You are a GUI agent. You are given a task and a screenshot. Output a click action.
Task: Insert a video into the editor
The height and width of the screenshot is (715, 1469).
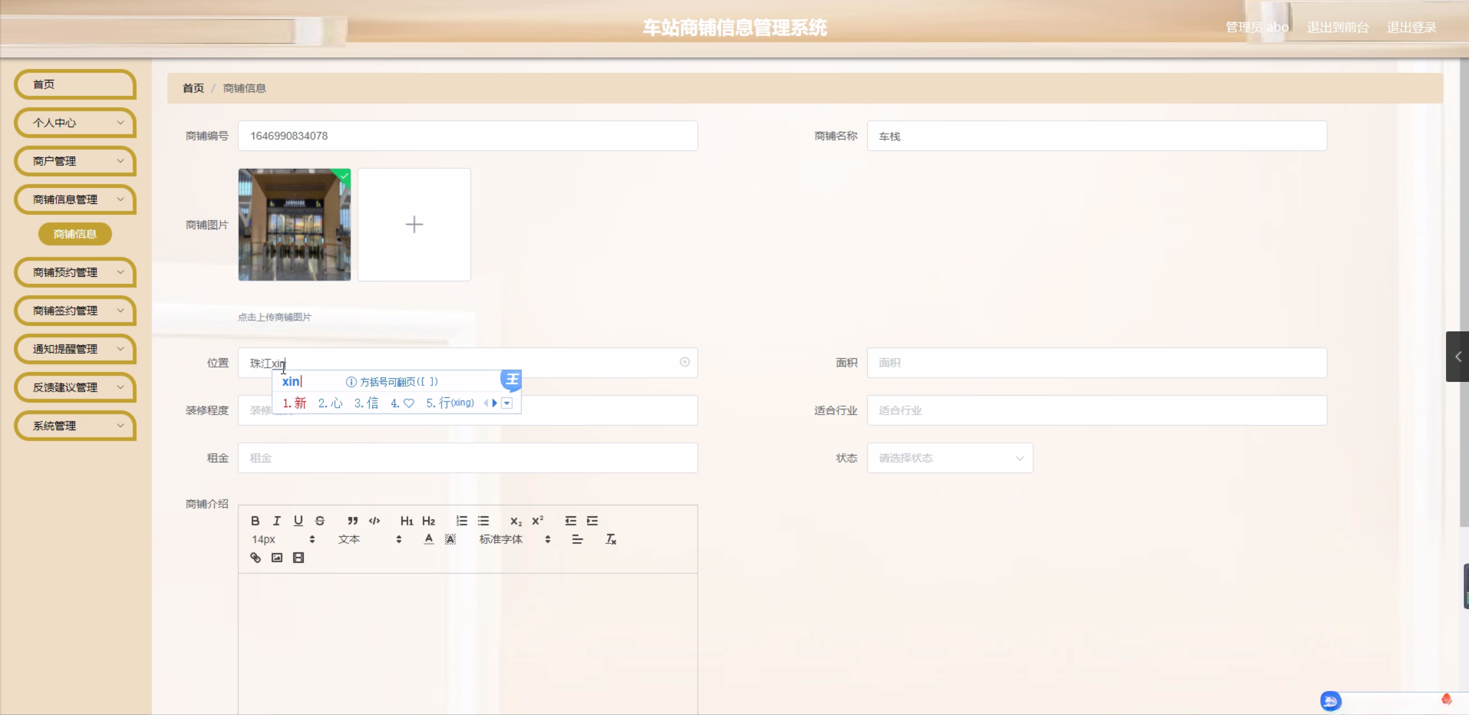[x=298, y=558]
